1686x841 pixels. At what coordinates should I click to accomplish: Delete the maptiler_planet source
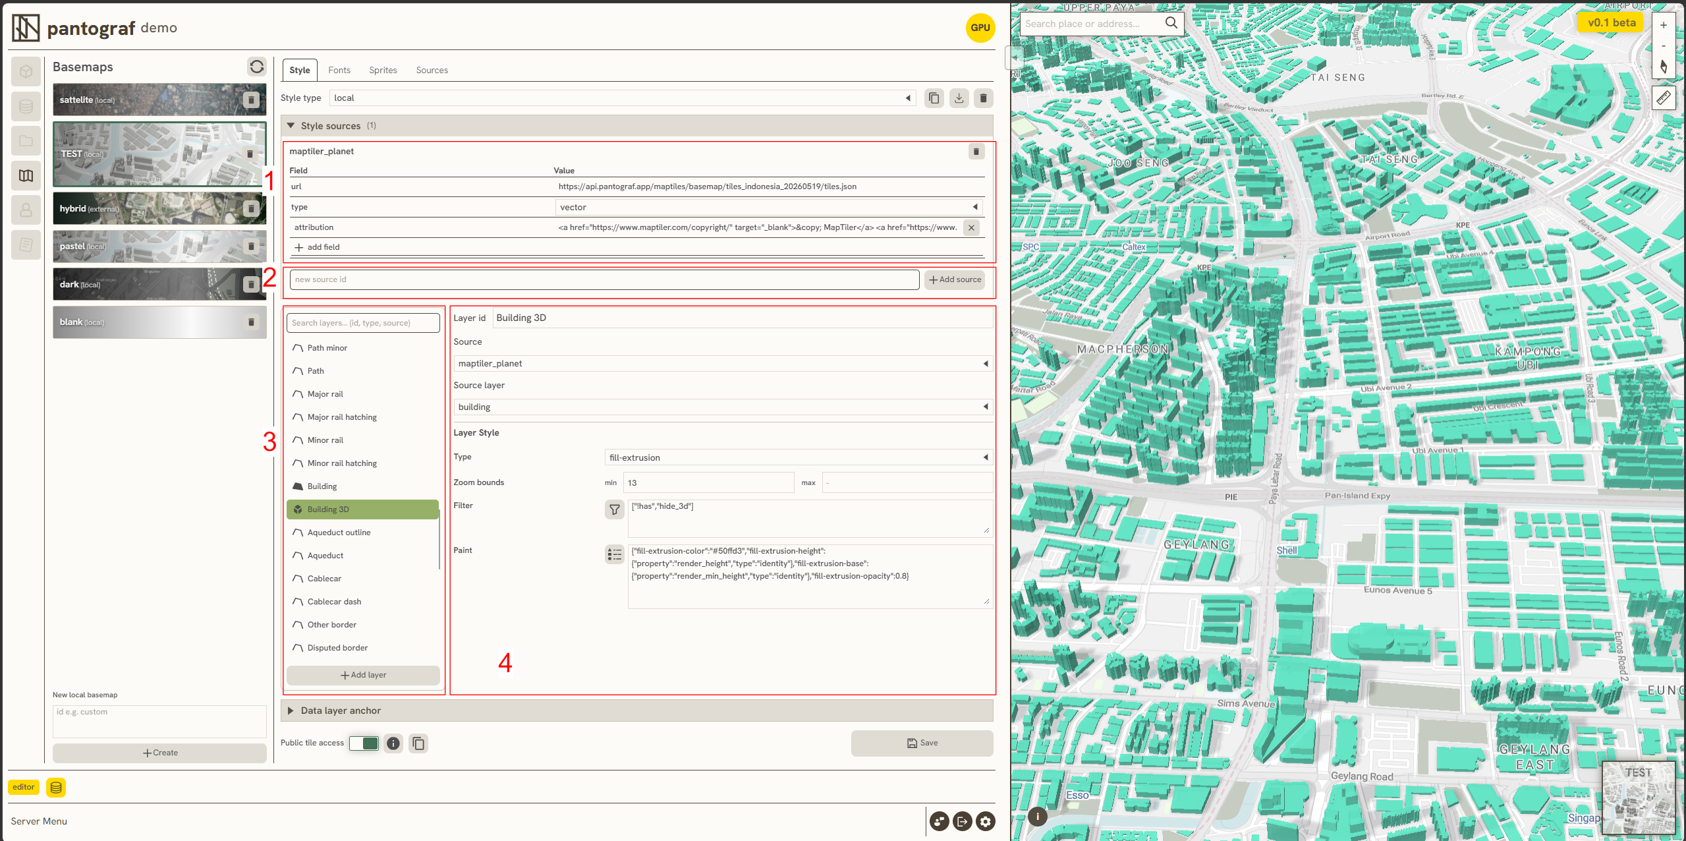976,152
